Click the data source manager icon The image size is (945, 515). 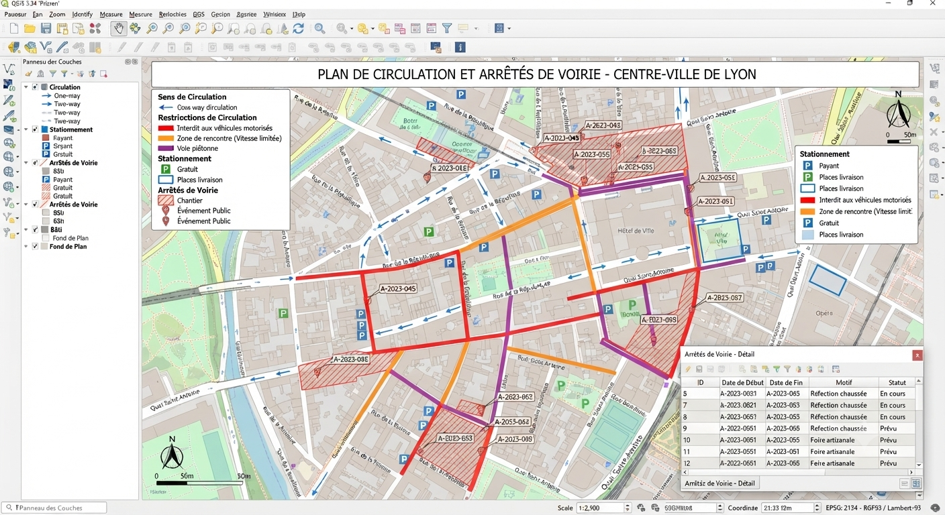pyautogui.click(x=13, y=48)
